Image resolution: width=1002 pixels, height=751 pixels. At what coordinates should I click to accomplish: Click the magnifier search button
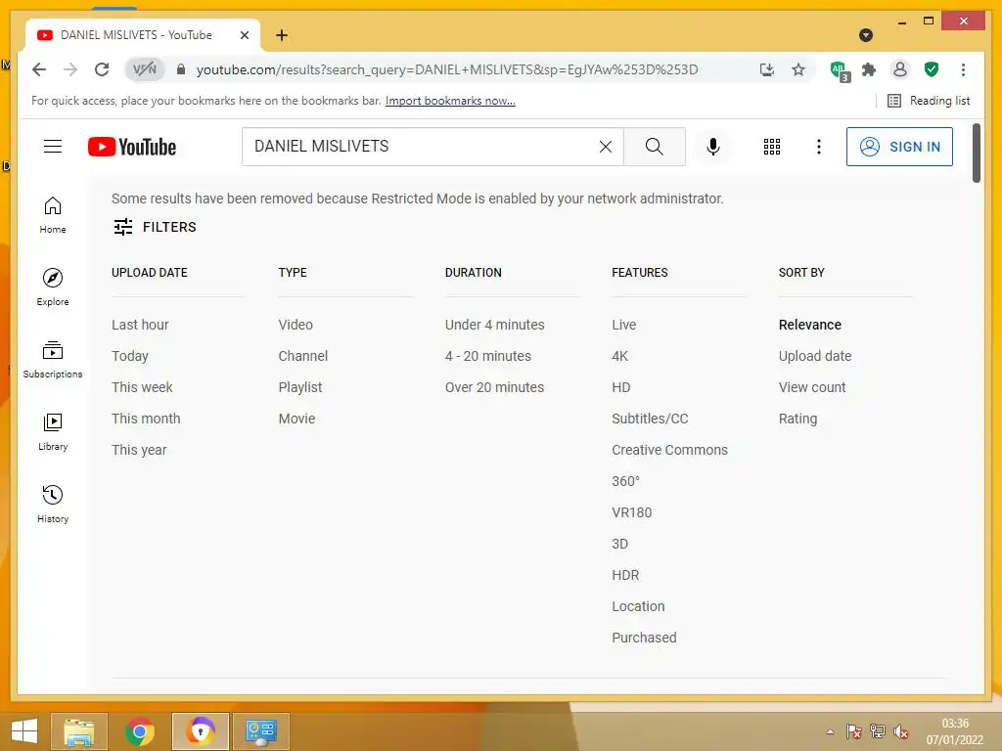point(654,147)
